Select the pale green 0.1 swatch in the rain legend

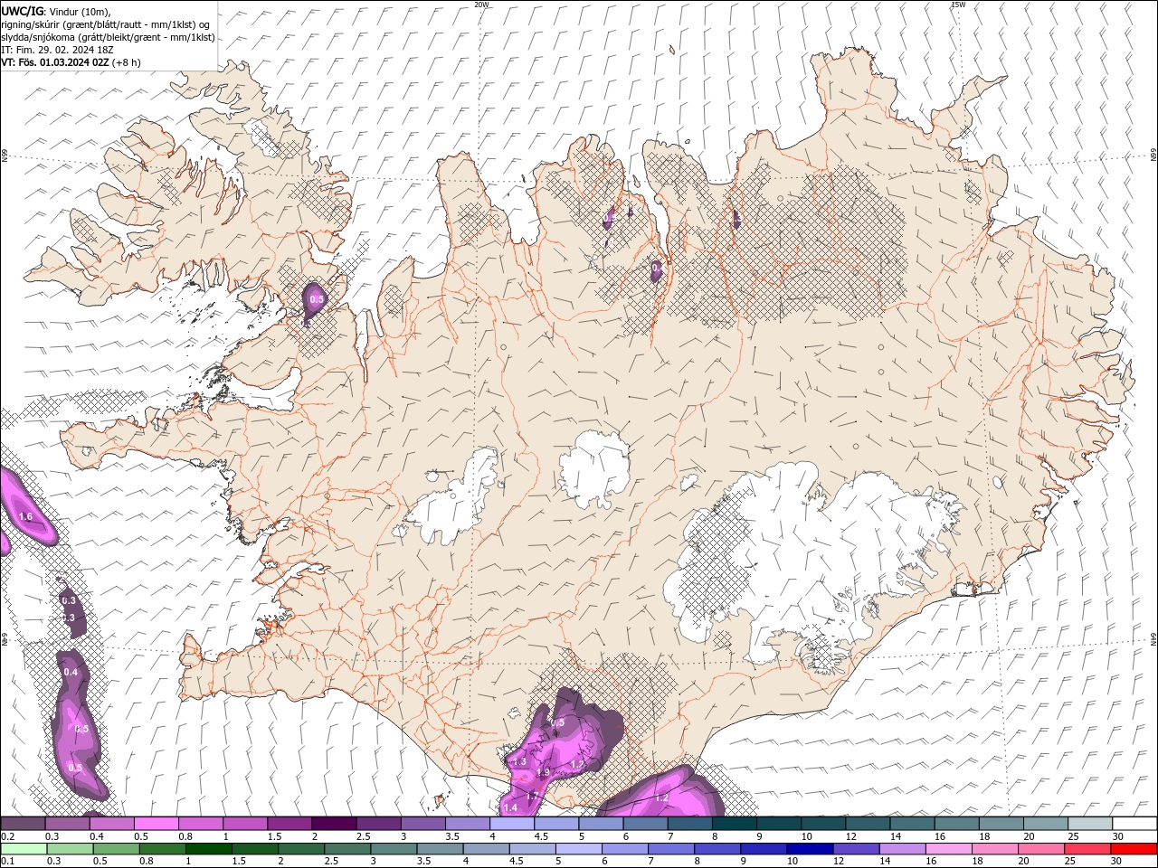point(23,849)
